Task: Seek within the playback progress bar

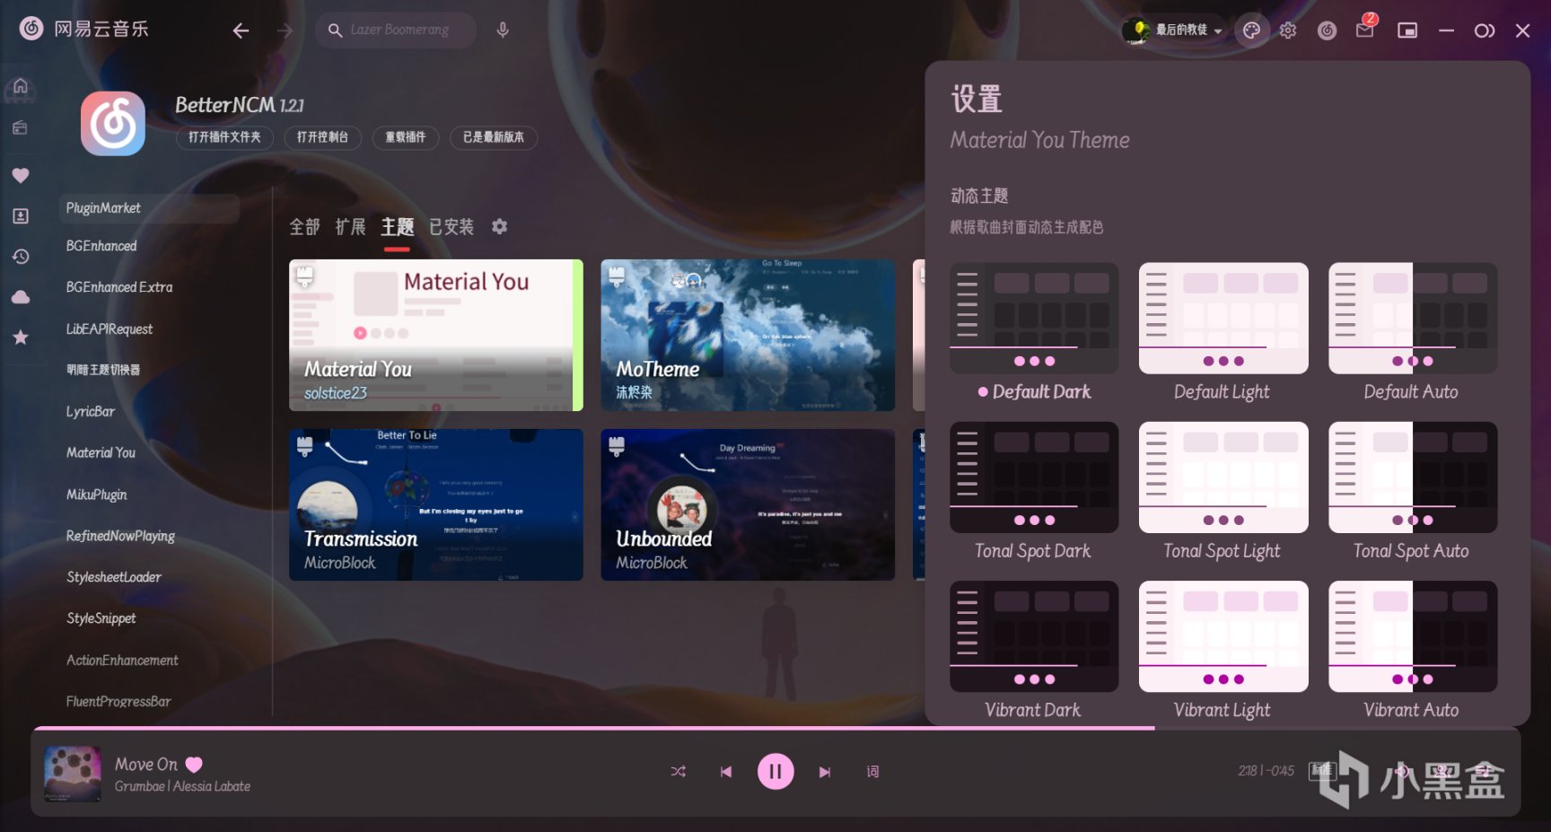Action: pos(775,728)
